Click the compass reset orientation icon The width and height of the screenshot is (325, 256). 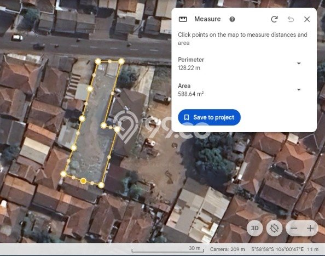(x=274, y=228)
